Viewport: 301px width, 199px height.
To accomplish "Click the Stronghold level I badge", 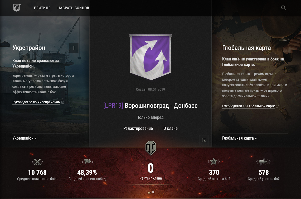I will pos(74,48).
